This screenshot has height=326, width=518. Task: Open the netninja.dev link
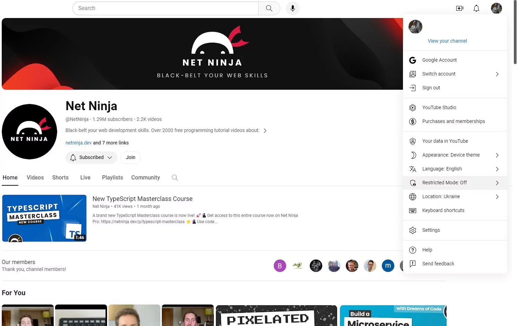[x=79, y=143]
